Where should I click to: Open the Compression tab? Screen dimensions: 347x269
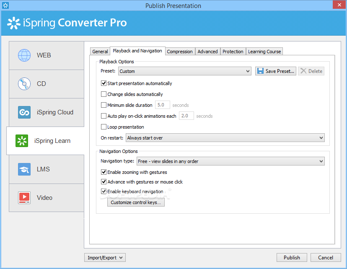180,52
